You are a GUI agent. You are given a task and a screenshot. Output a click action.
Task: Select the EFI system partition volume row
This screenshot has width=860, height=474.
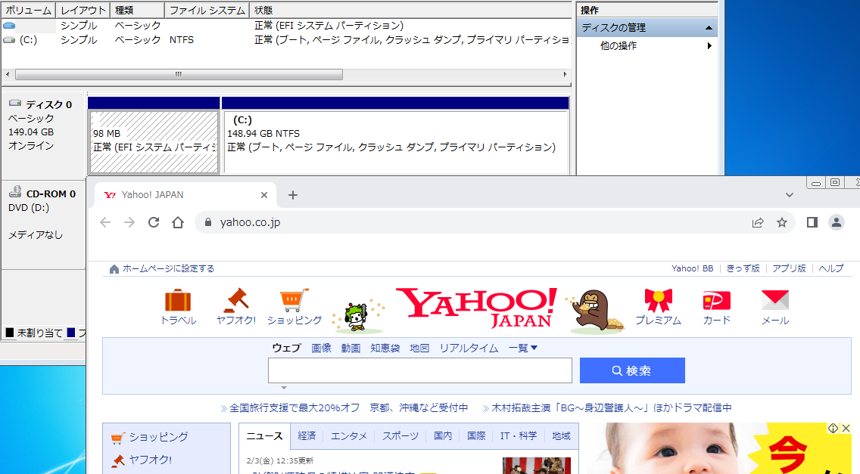(x=286, y=26)
